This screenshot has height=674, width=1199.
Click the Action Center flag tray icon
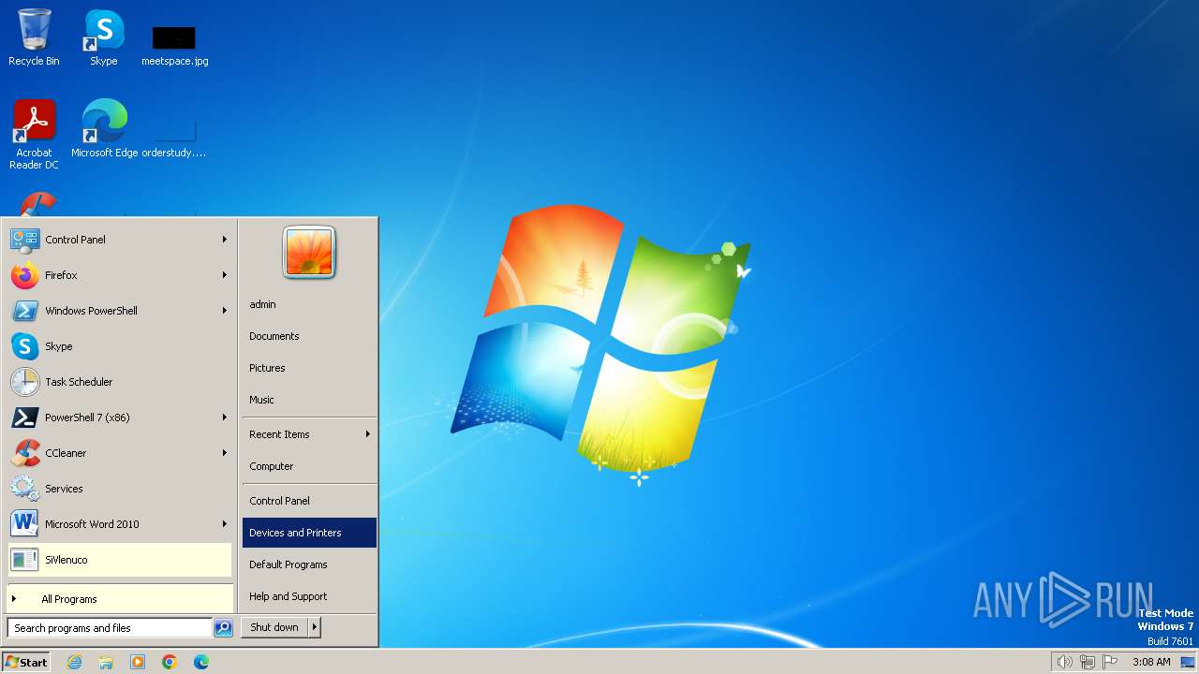(1111, 662)
